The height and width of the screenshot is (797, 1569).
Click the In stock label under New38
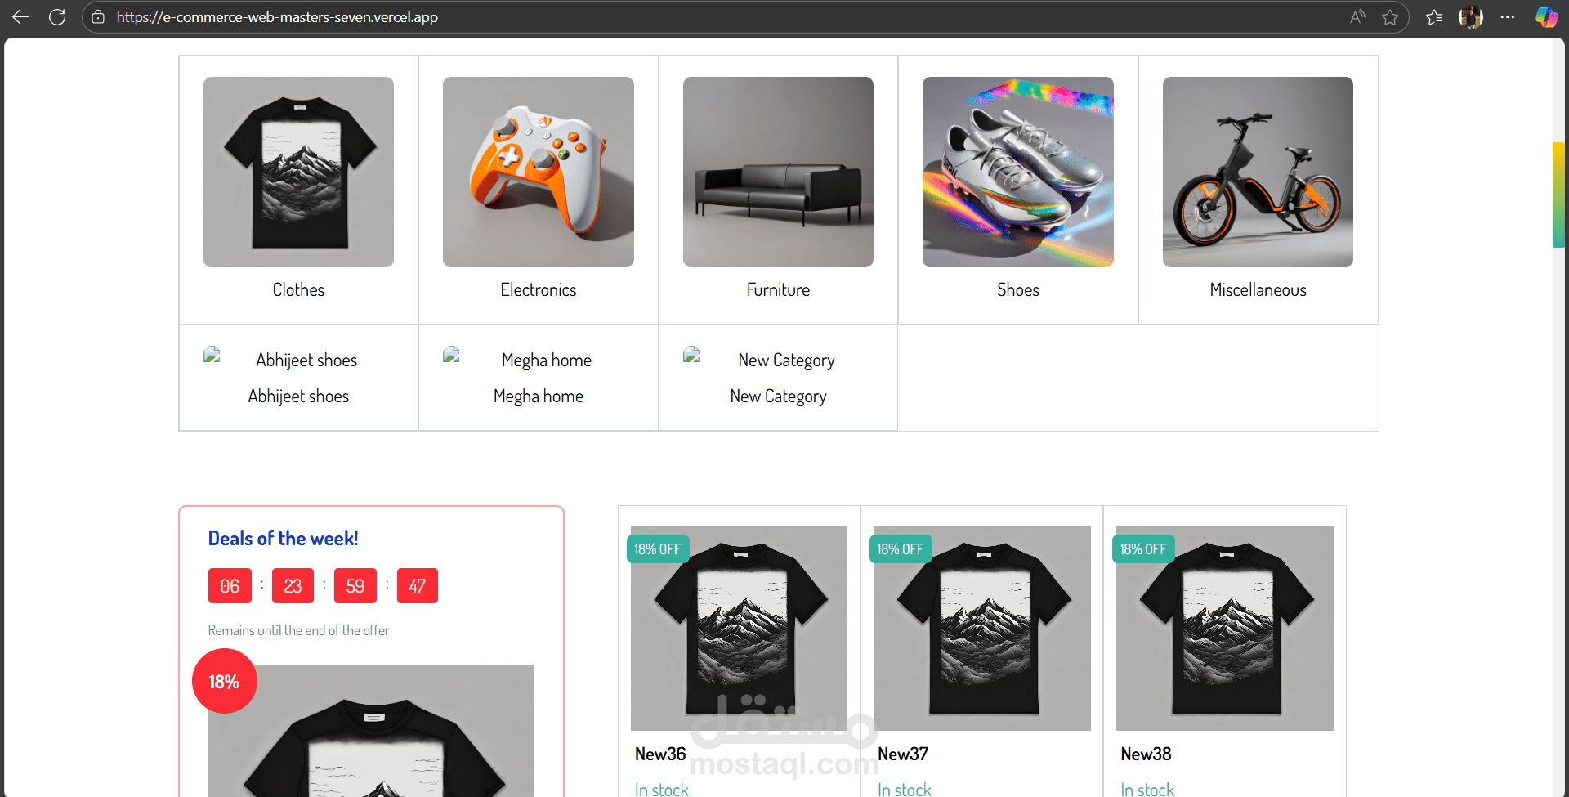click(x=1147, y=790)
